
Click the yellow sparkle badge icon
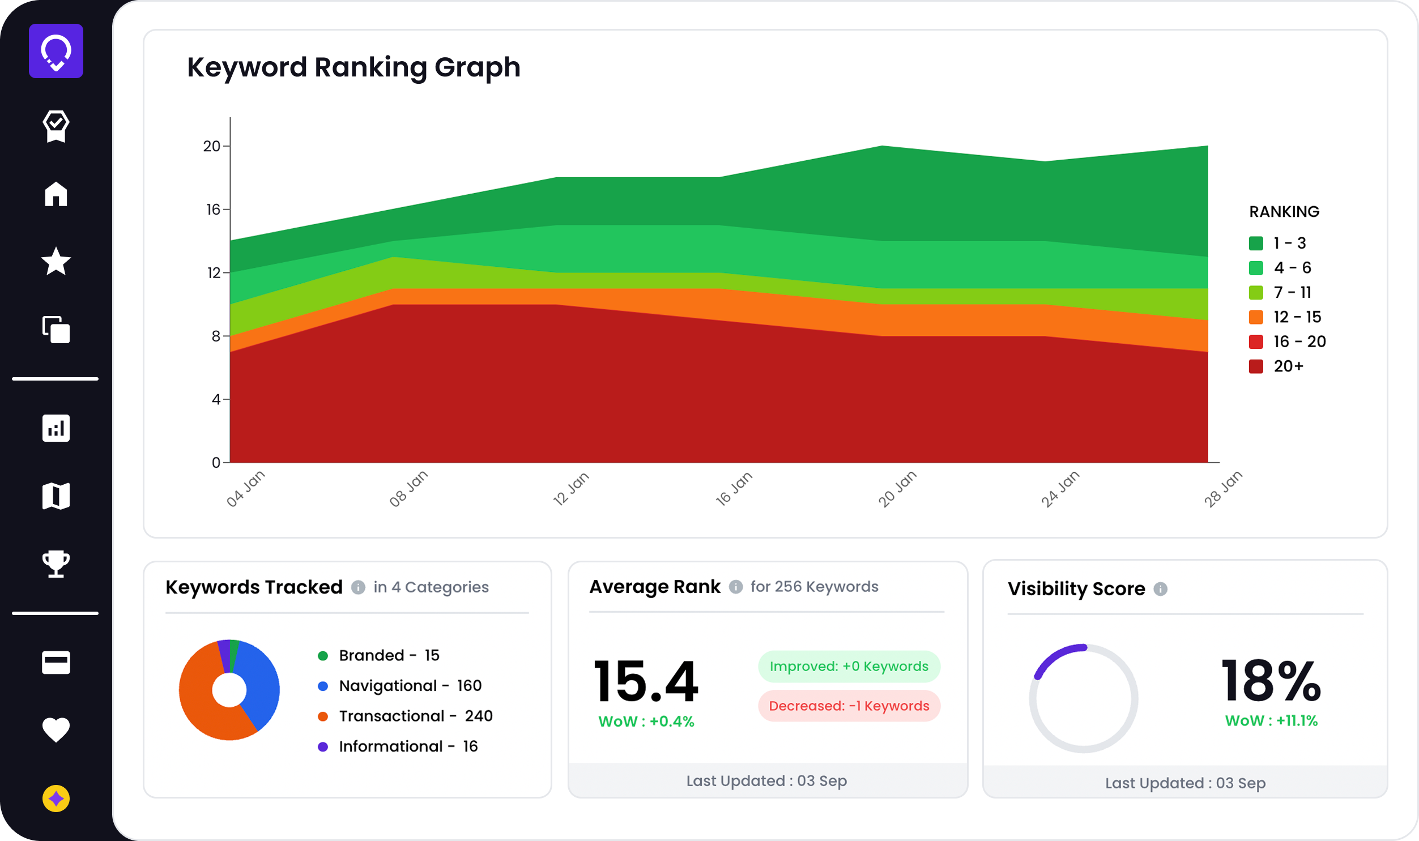[x=56, y=799]
